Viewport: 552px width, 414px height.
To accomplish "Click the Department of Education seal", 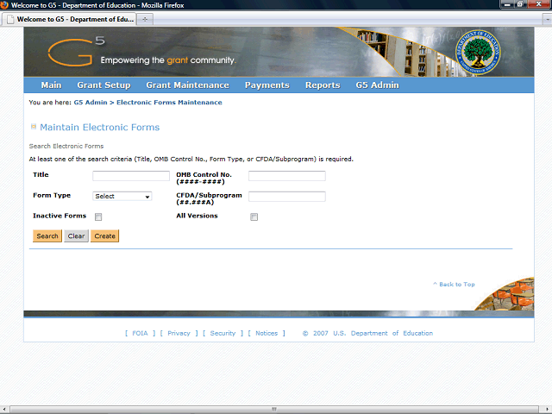I will point(478,52).
